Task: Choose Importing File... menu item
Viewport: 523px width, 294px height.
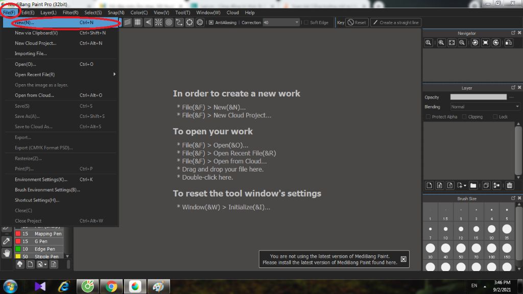Action: tap(61, 53)
